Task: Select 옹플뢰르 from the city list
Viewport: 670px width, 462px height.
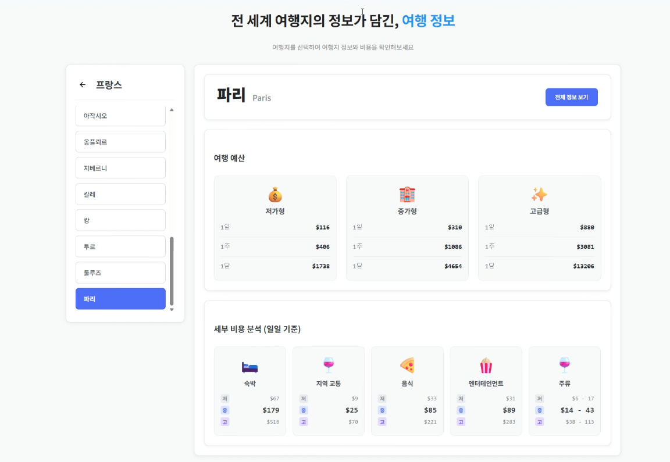Action: point(120,142)
